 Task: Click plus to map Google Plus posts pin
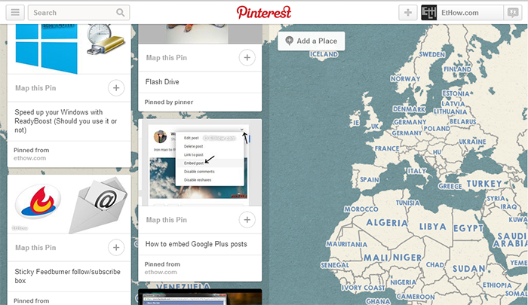tap(247, 220)
